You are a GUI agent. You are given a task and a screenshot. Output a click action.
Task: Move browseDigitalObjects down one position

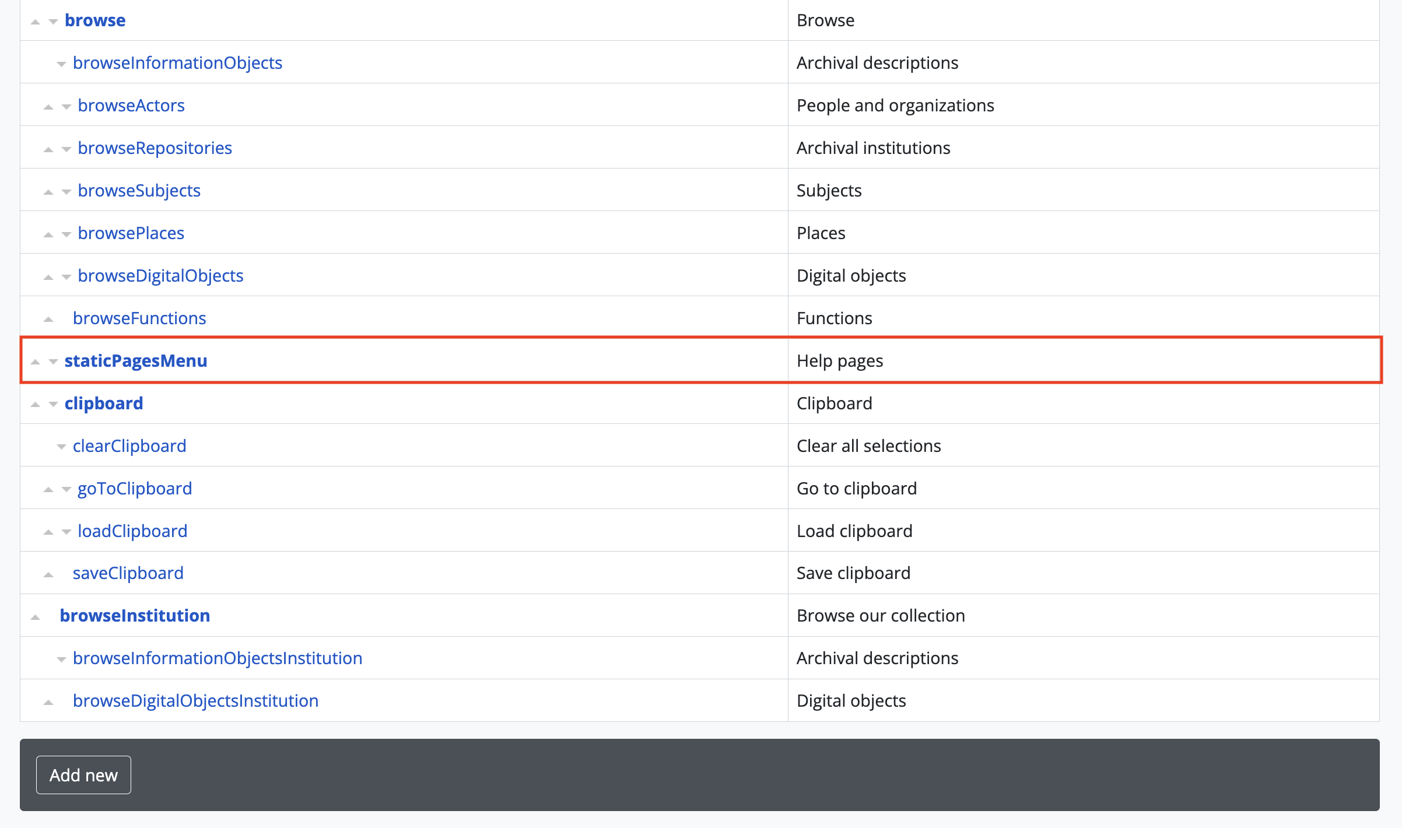(66, 277)
